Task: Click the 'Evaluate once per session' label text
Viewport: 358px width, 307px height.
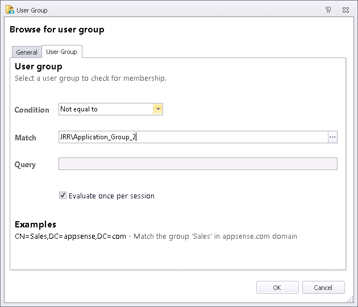Action: [x=111, y=196]
